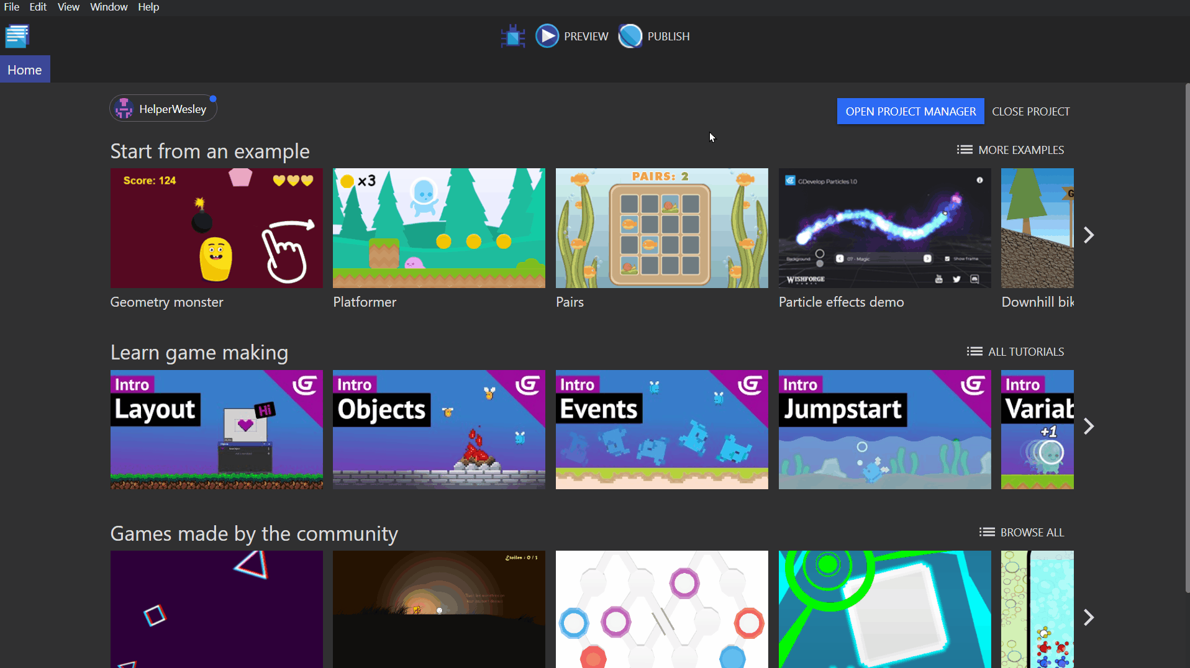1190x668 pixels.
Task: Open the HelperWesley profile avatar
Action: 124,109
